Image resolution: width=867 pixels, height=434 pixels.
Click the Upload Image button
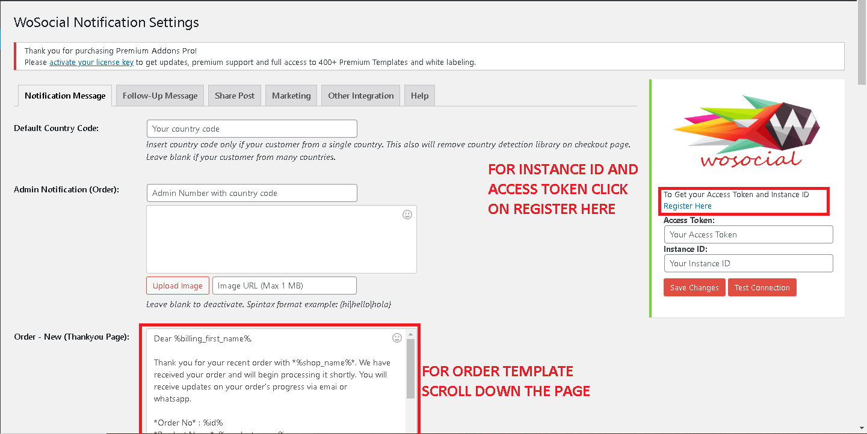(x=177, y=286)
